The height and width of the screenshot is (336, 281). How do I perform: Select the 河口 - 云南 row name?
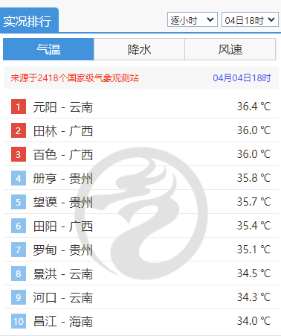pos(63,298)
